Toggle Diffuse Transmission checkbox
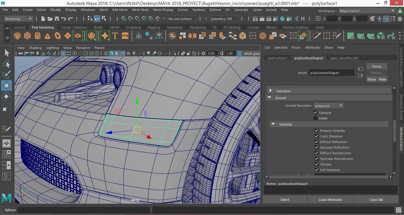The width and height of the screenshot is (404, 215). point(317,153)
